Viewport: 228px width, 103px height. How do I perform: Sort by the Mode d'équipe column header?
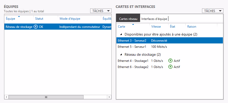70,19
